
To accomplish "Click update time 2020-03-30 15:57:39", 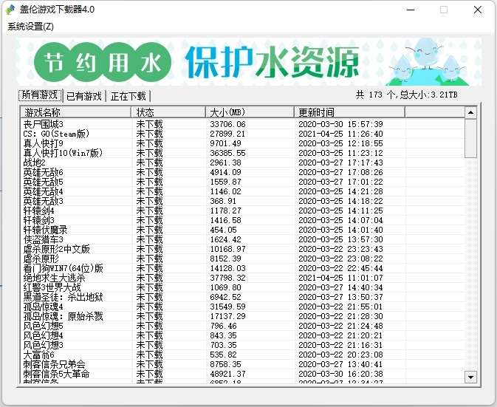I will coord(340,124).
